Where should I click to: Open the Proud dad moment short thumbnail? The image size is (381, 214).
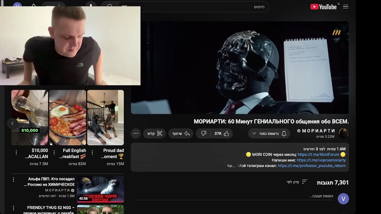105,117
